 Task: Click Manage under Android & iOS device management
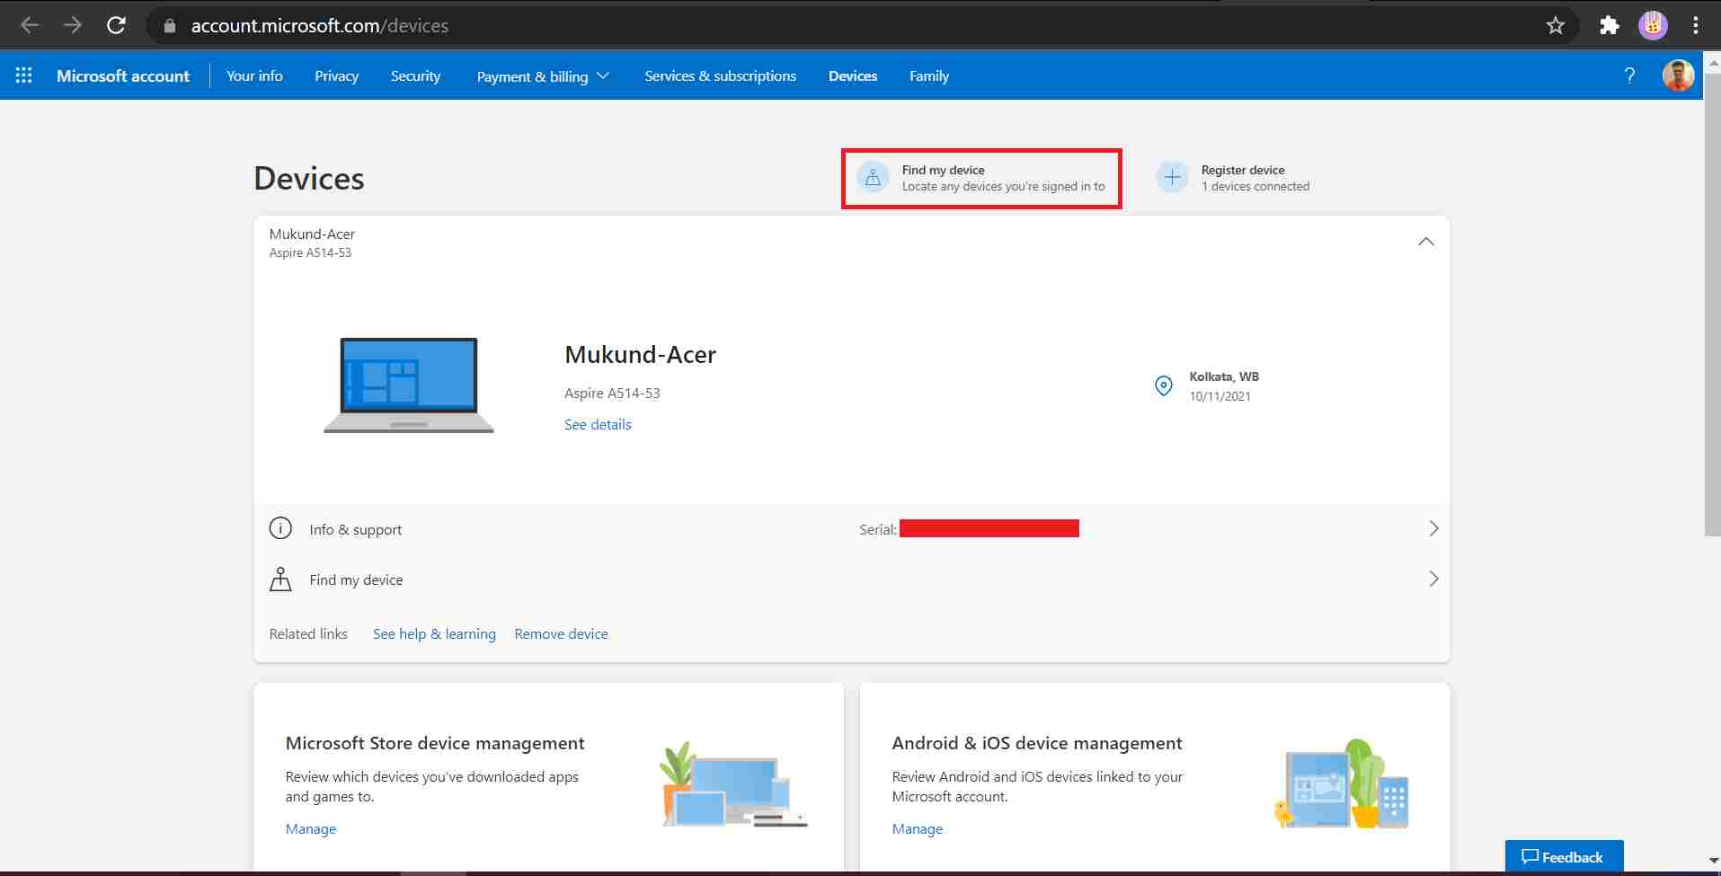[918, 828]
